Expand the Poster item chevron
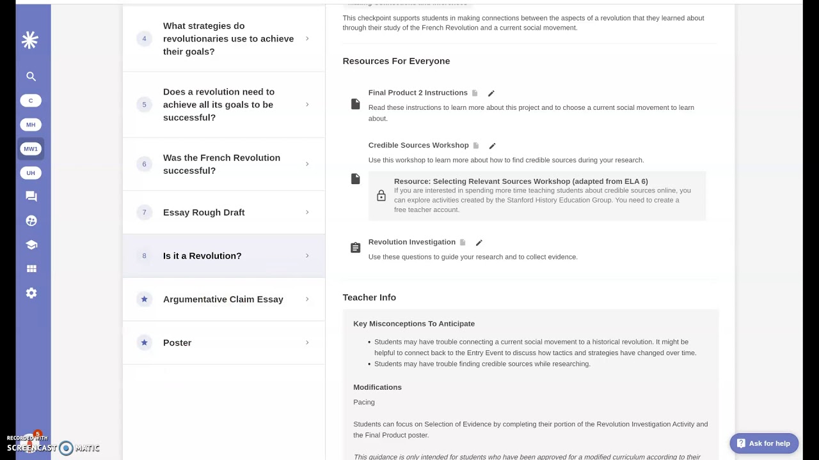The image size is (819, 460). pos(307,342)
